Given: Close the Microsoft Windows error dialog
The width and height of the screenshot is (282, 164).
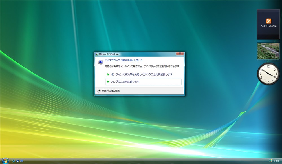Looking at the screenshot, I should point(180,54).
